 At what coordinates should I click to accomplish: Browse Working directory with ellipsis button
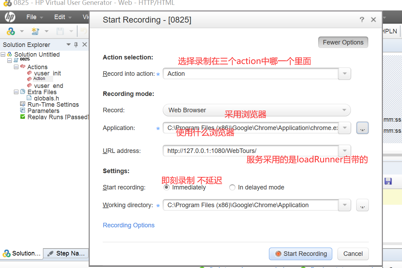click(362, 205)
